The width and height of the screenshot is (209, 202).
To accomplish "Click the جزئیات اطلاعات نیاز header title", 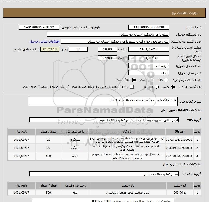I will coord(185,13).
